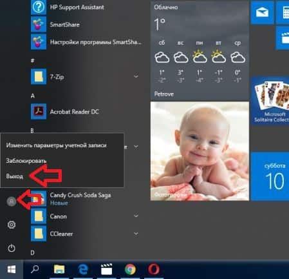The height and width of the screenshot is (279, 289).
Task: Click the user account avatar icon
Action: tap(12, 201)
